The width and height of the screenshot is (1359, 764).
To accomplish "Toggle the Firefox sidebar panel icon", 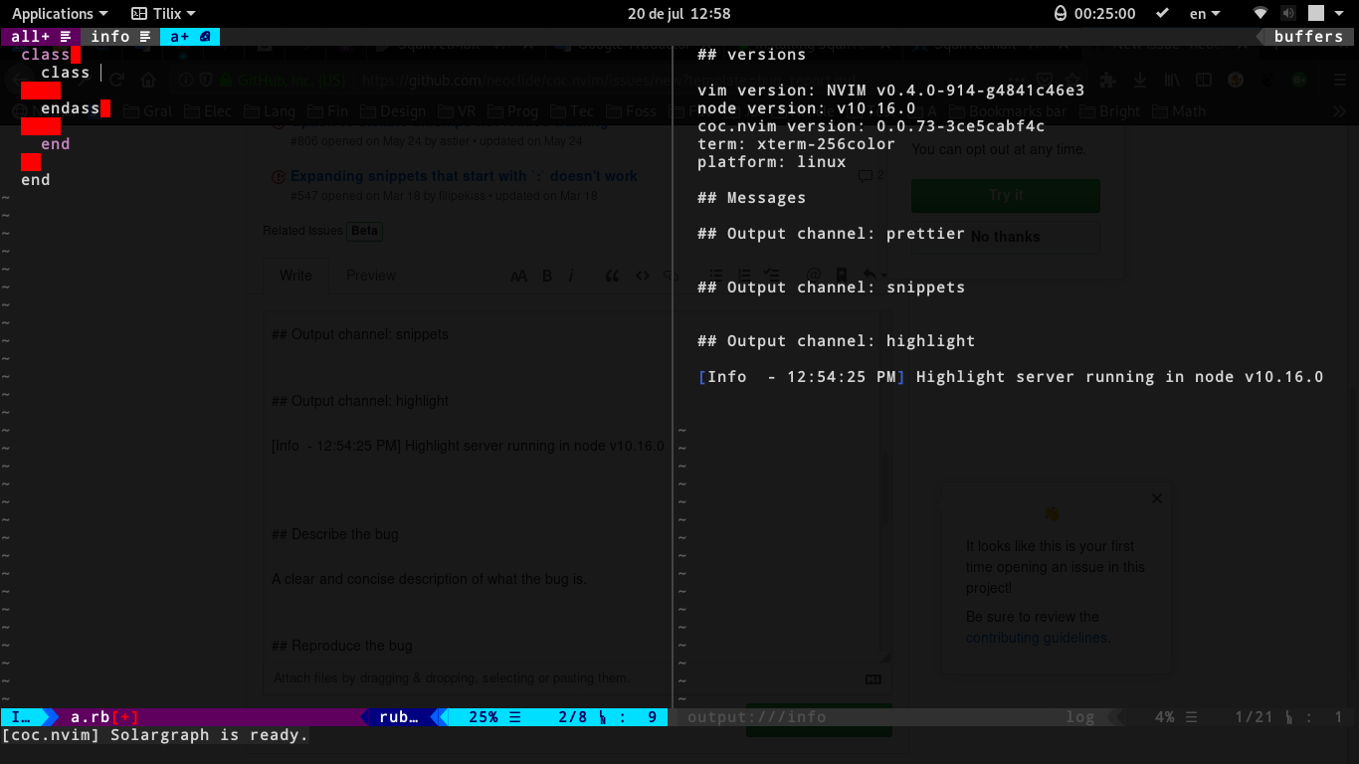I will (x=1203, y=80).
